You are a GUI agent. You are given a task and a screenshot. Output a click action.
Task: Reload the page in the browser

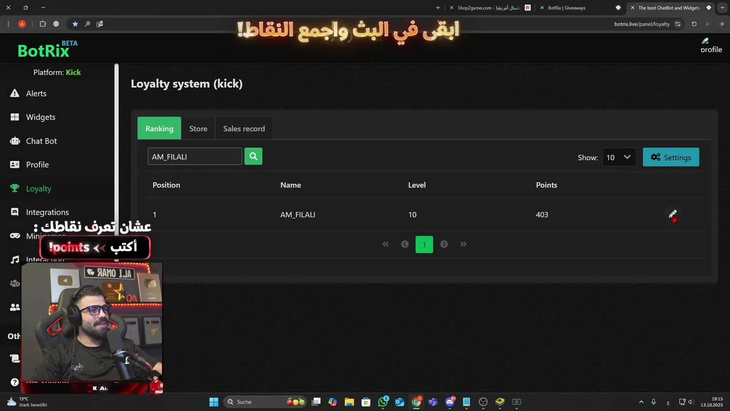tap(694, 24)
